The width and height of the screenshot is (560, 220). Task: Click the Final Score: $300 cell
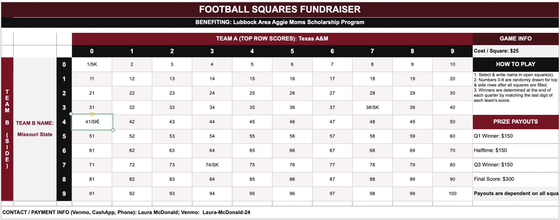click(x=516, y=179)
